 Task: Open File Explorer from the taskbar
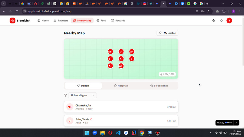[x=102, y=133]
